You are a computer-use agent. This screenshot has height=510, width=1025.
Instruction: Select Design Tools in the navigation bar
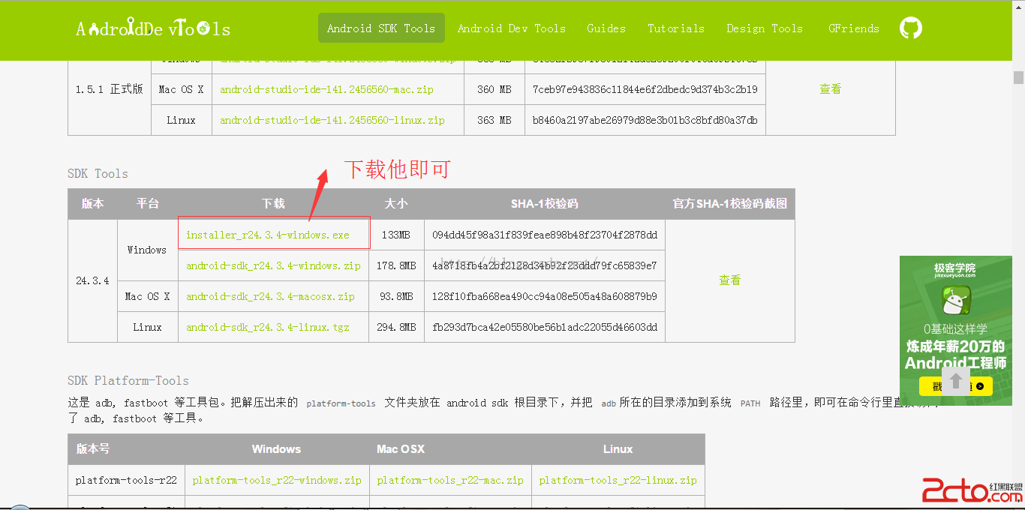point(765,28)
